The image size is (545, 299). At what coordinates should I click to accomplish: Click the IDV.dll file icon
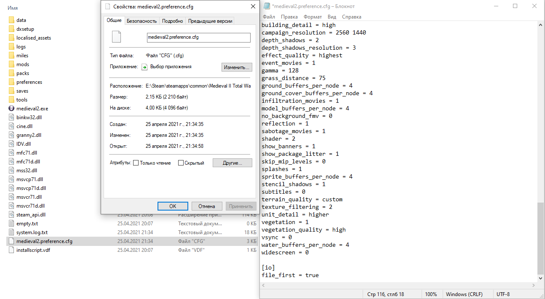click(x=11, y=144)
